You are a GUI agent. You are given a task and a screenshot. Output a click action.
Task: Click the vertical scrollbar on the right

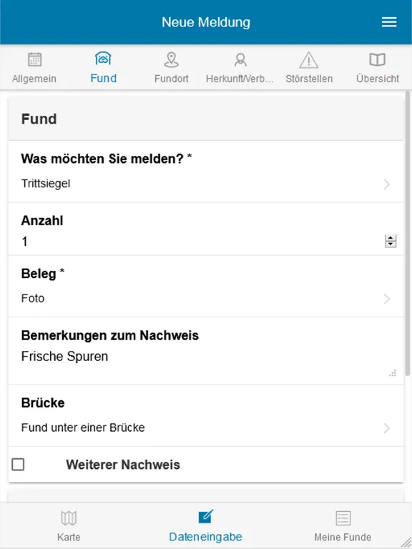(408, 234)
